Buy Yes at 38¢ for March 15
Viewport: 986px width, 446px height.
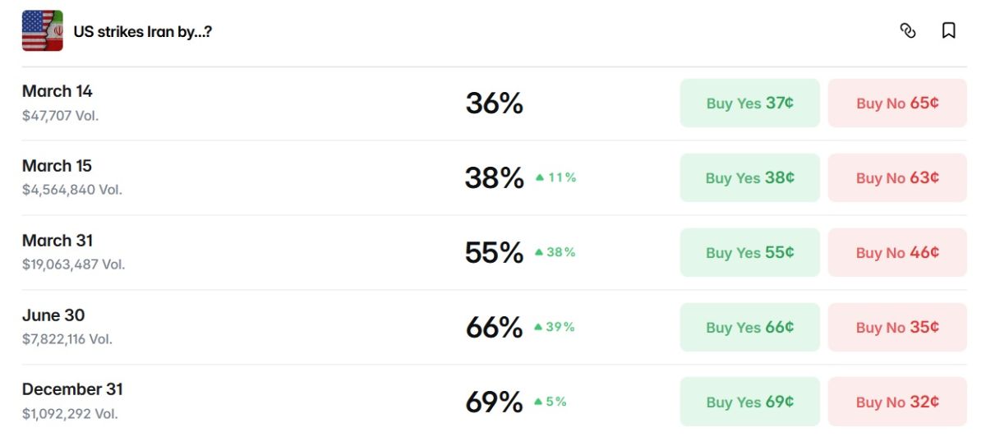[749, 178]
